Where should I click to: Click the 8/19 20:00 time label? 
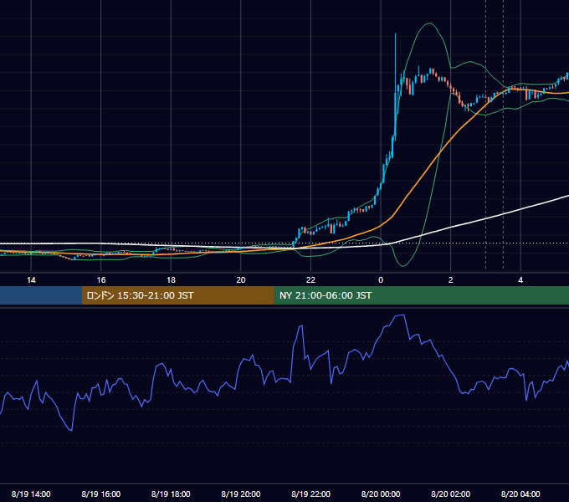coord(241,494)
